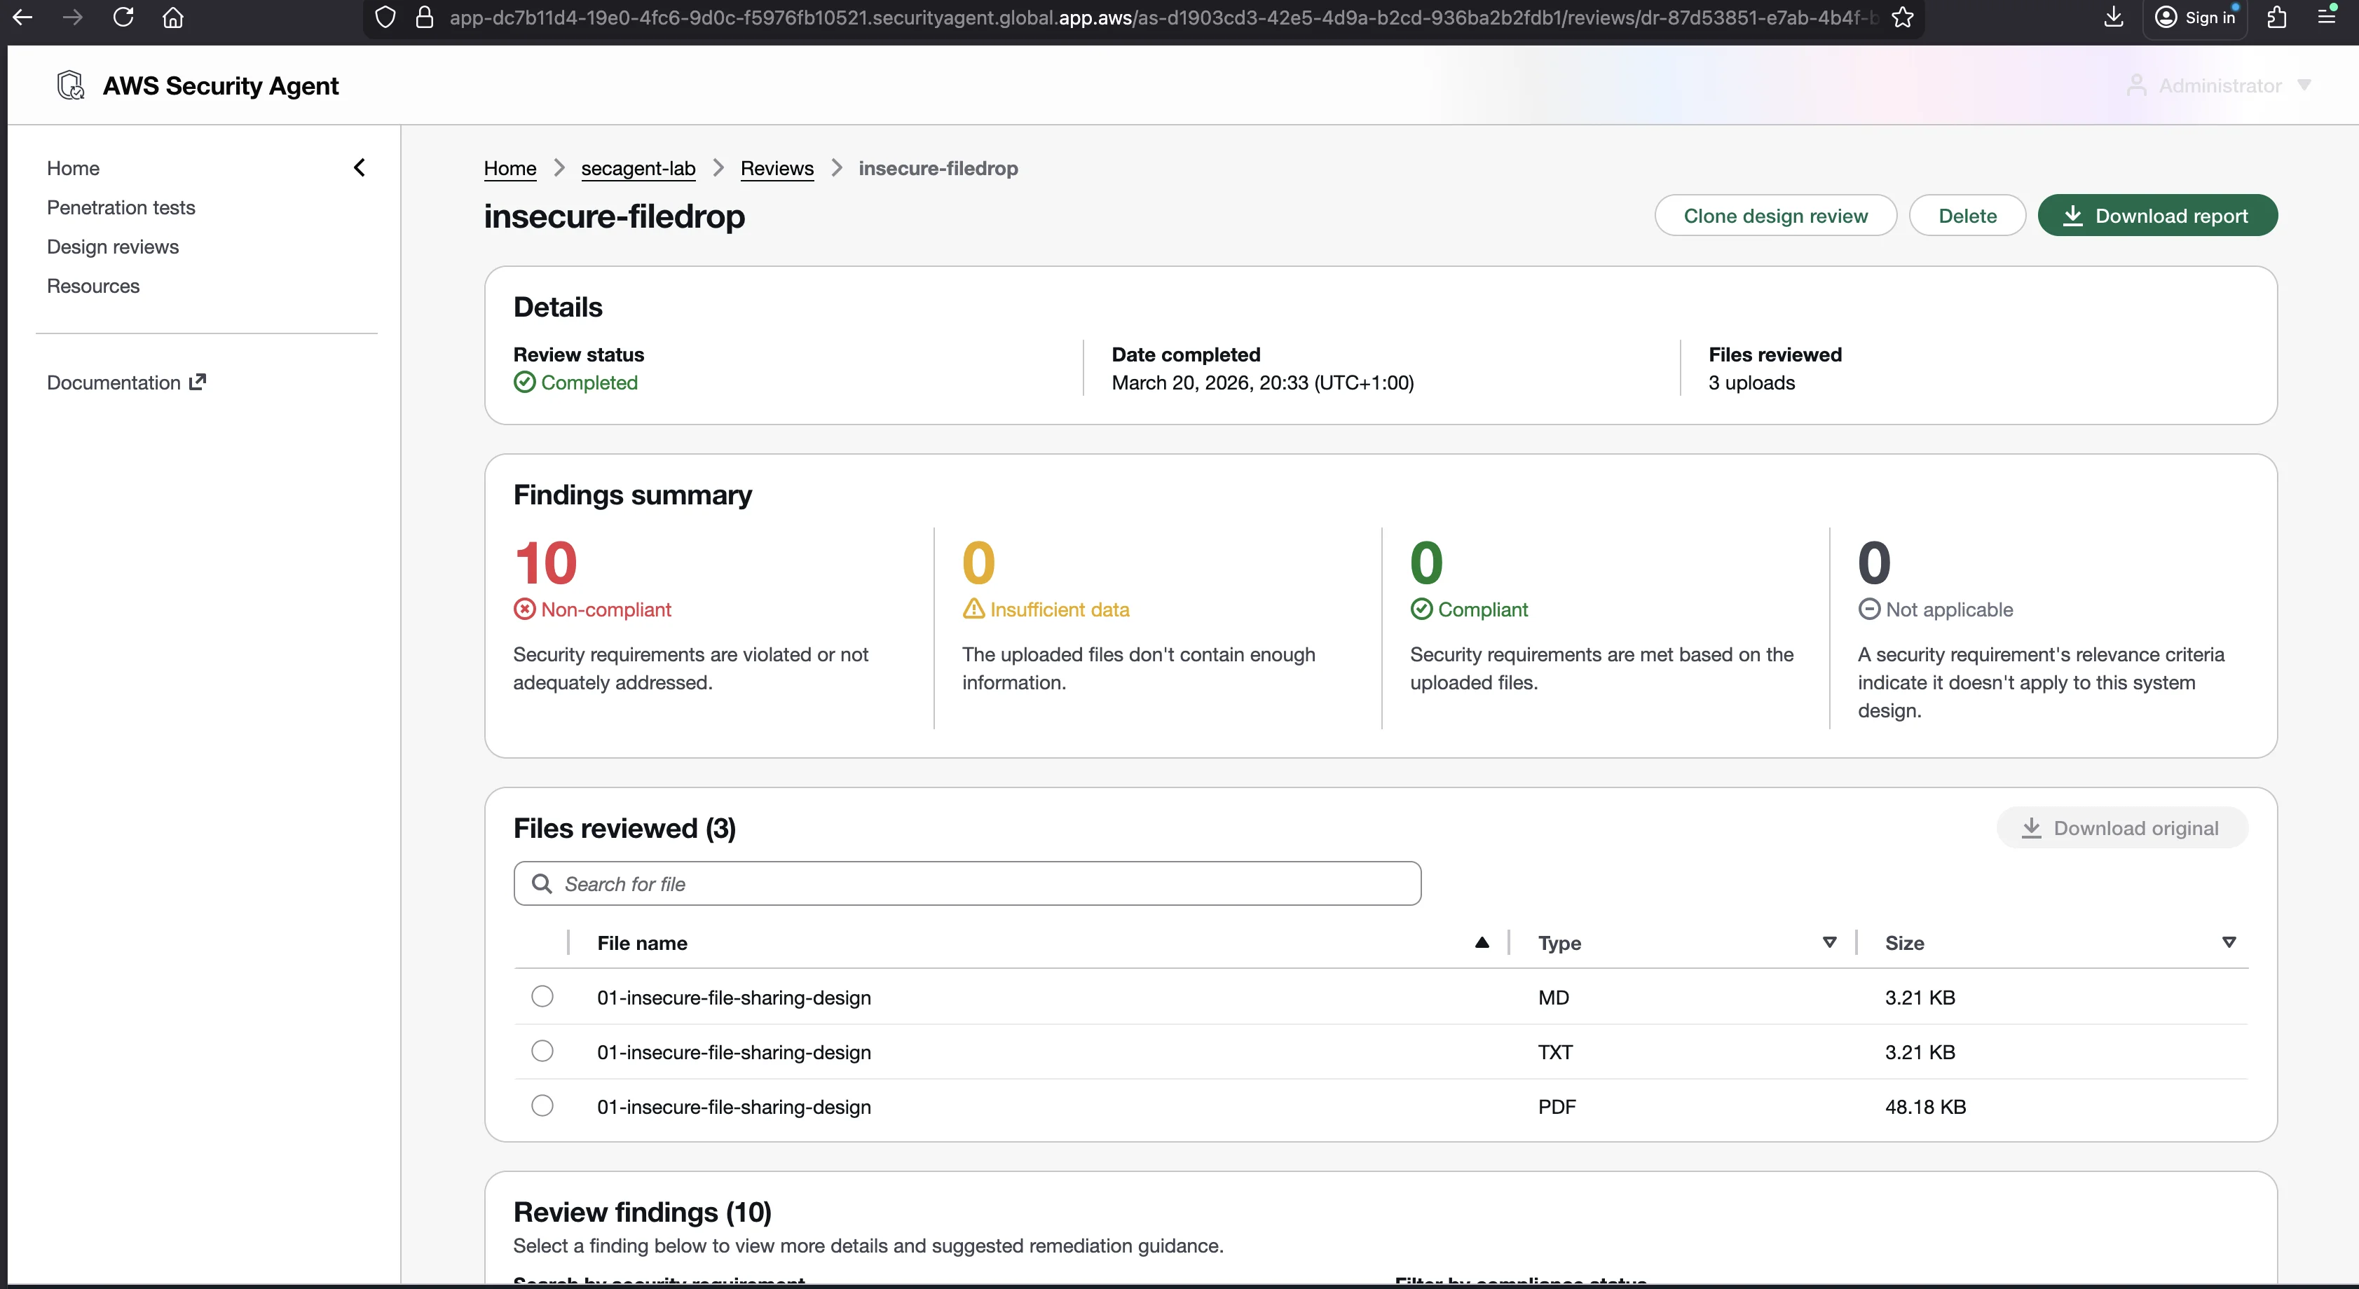The height and width of the screenshot is (1289, 2359).
Task: Click the Search for file input
Action: (x=967, y=883)
